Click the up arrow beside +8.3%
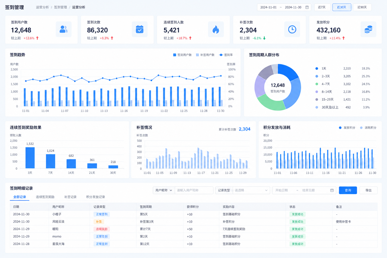The height and width of the screenshot is (258, 387). point(112,38)
